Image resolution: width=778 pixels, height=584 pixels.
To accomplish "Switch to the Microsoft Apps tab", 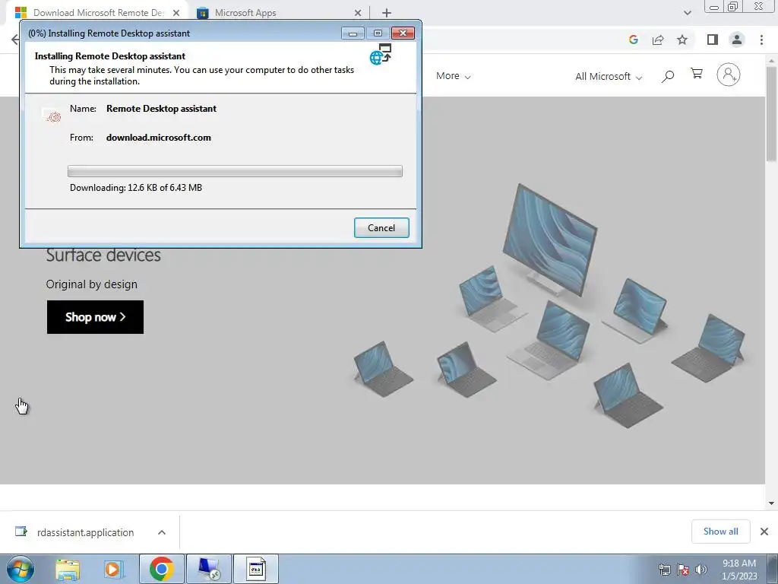I will point(245,13).
